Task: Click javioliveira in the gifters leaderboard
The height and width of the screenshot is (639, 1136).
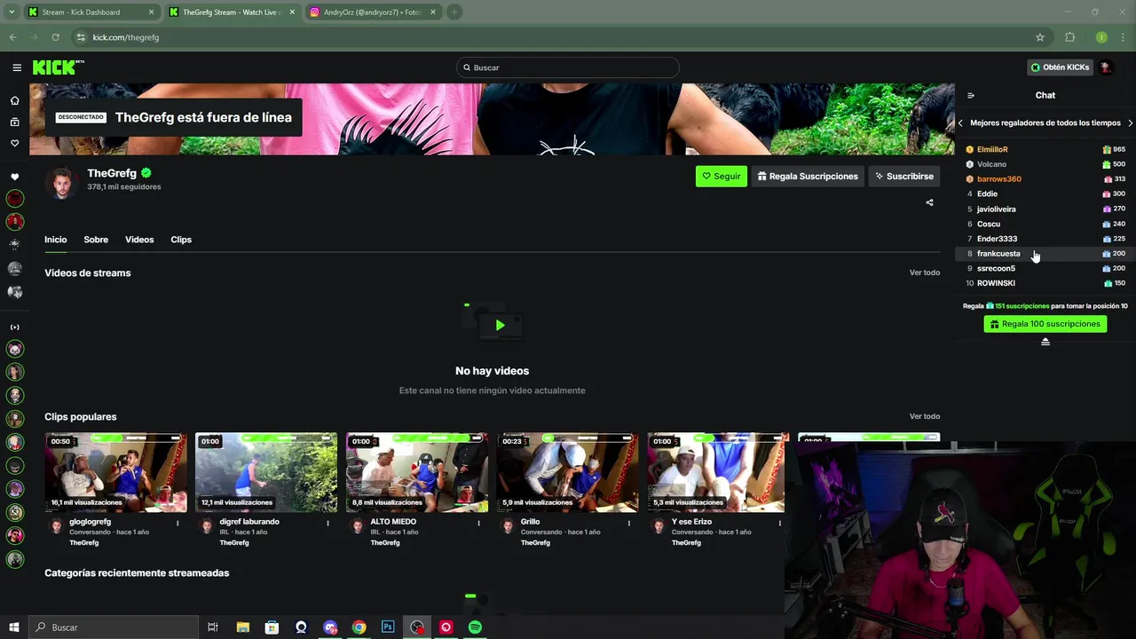Action: coord(997,209)
